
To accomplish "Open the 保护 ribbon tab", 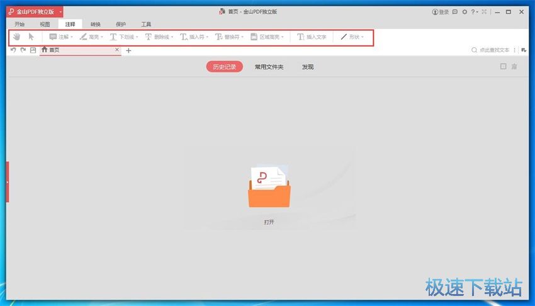I will [x=121, y=24].
